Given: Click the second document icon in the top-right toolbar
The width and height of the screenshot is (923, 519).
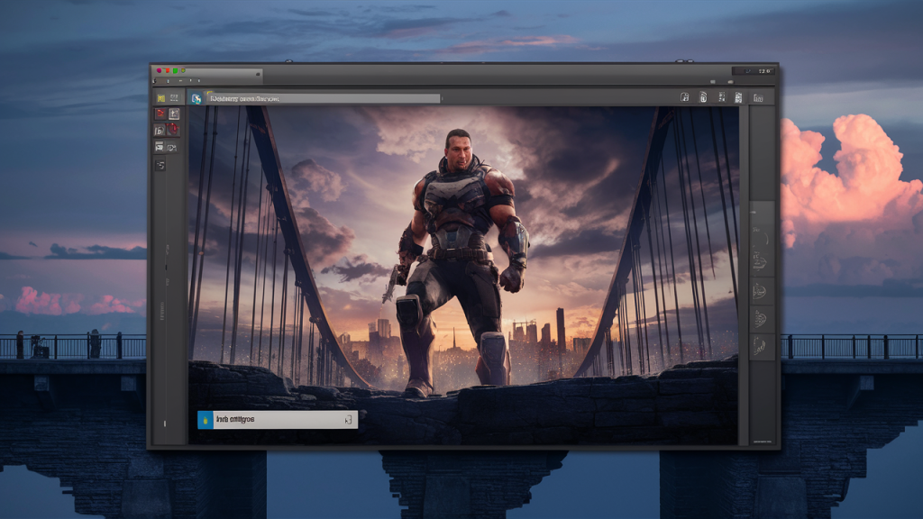Looking at the screenshot, I should click(x=703, y=97).
